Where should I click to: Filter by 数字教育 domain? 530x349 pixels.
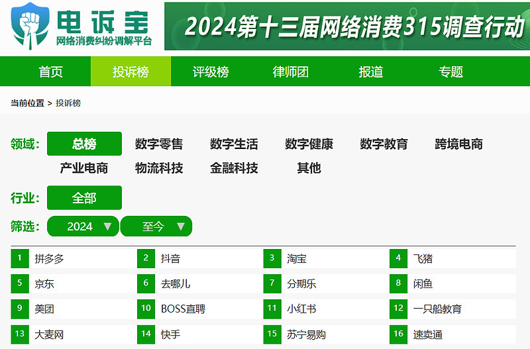(x=384, y=144)
